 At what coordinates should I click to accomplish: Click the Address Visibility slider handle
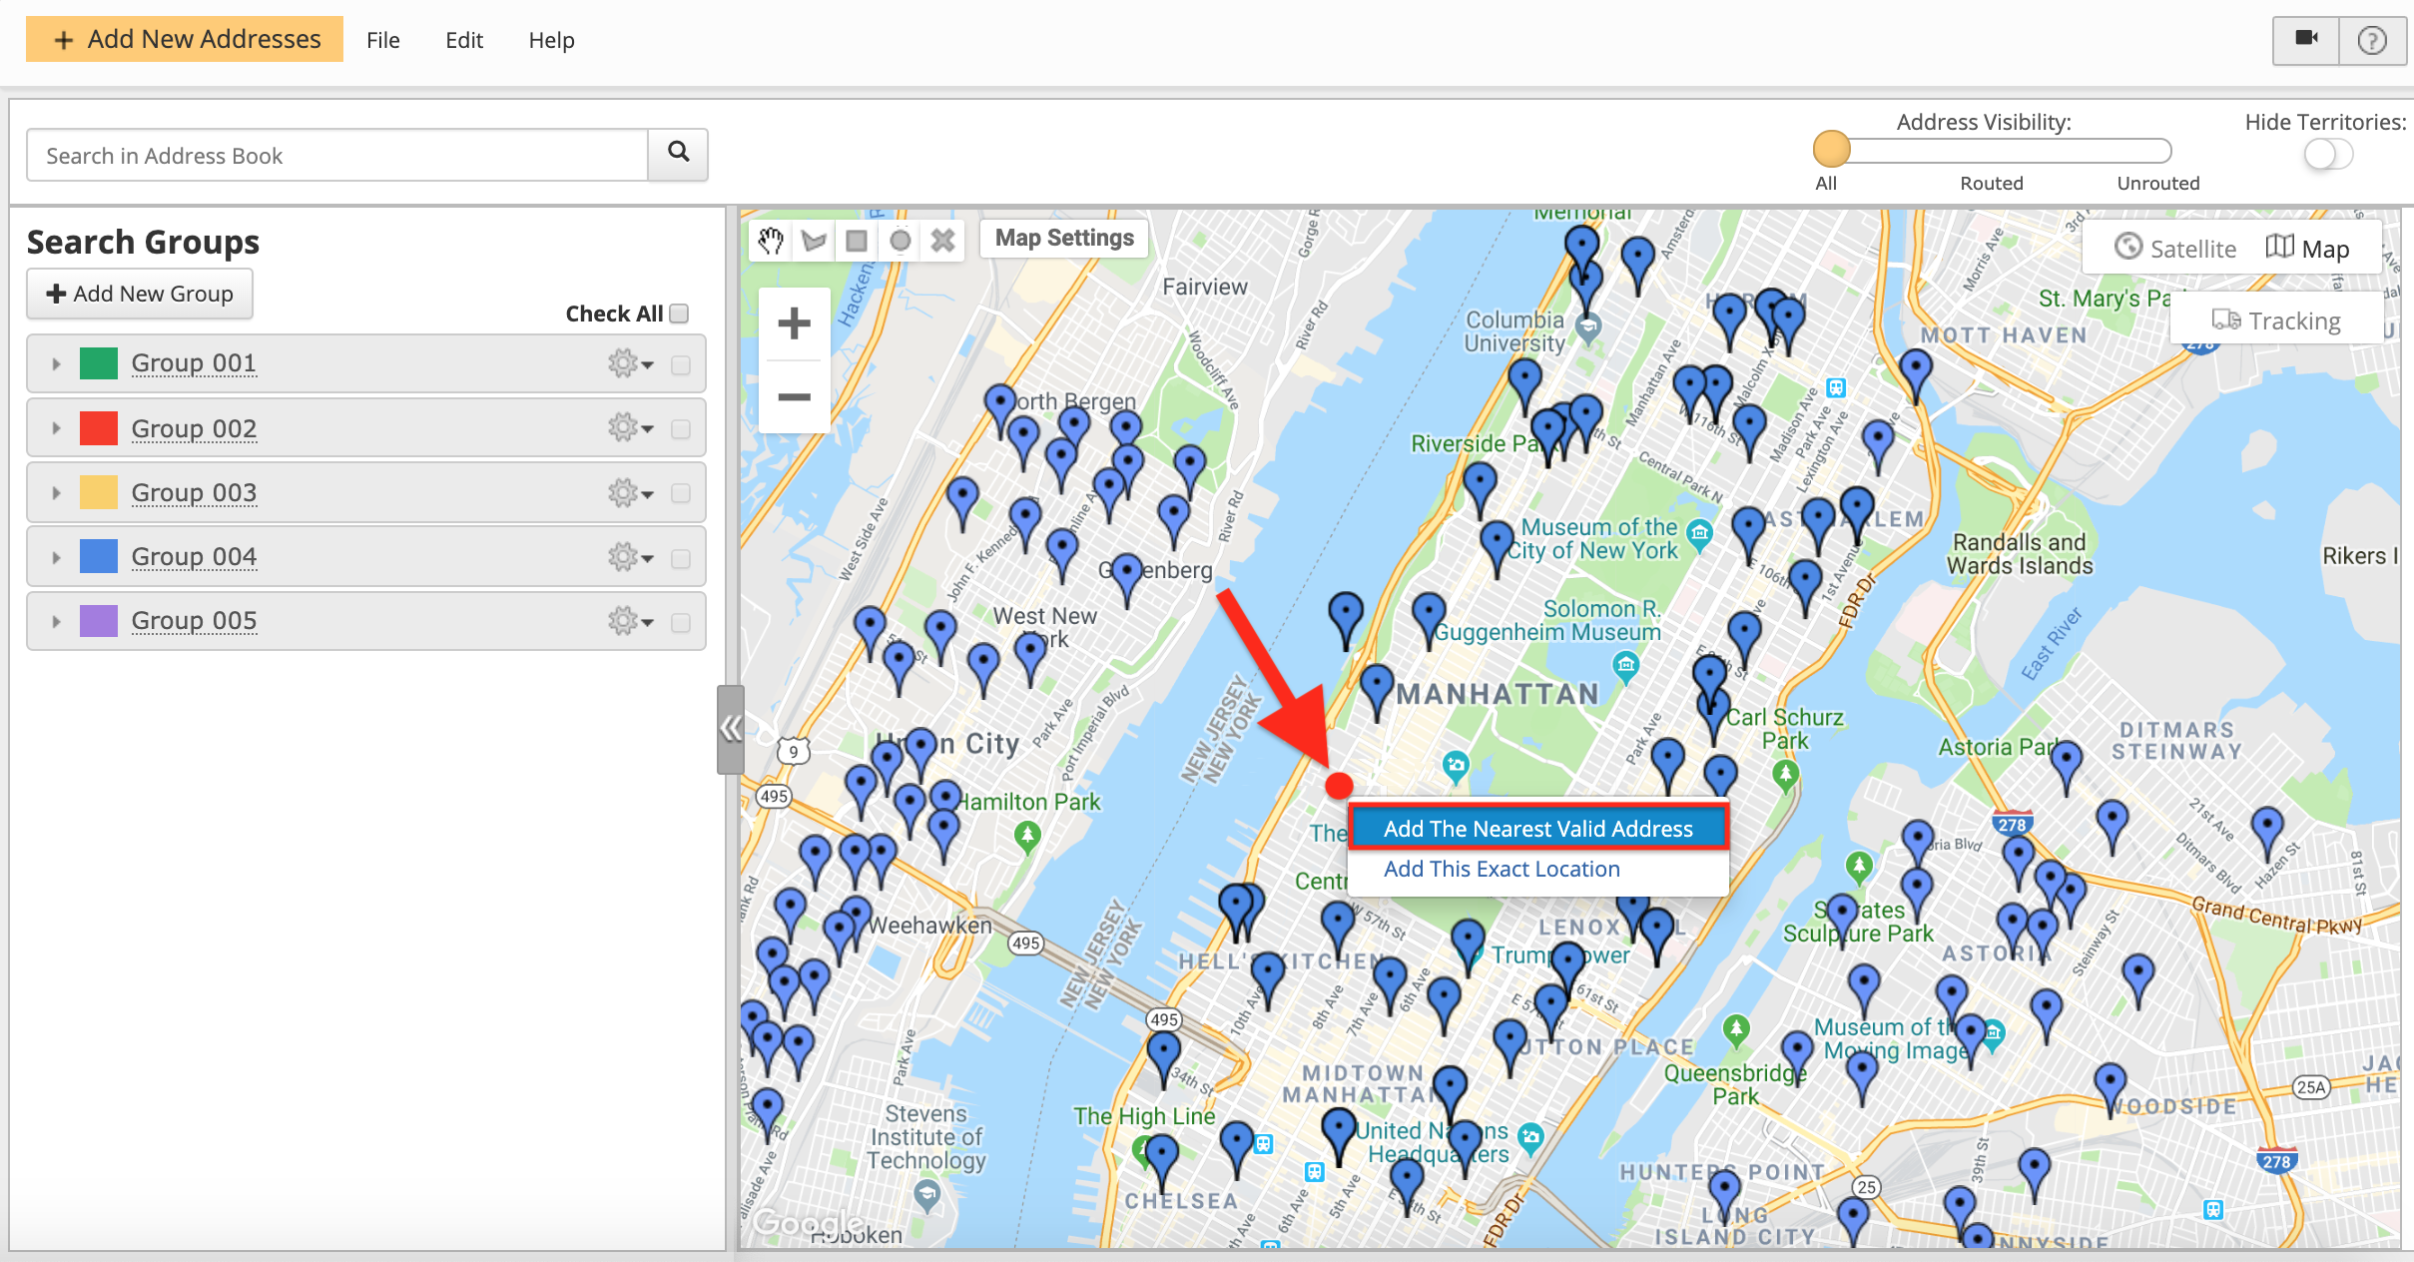coord(1831,150)
